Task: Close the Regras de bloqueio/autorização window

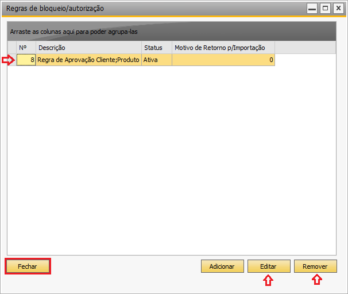Action: pos(338,9)
